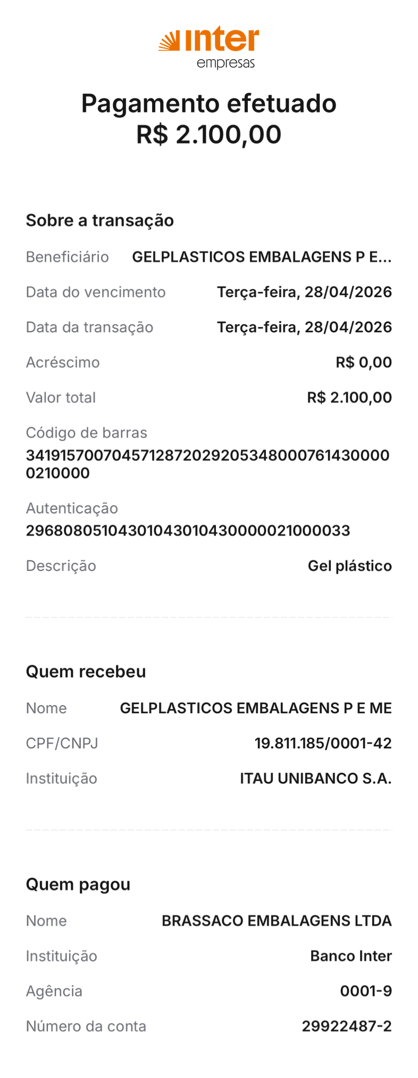Select the Data da transação date value
The height and width of the screenshot is (1078, 418).
click(x=304, y=328)
